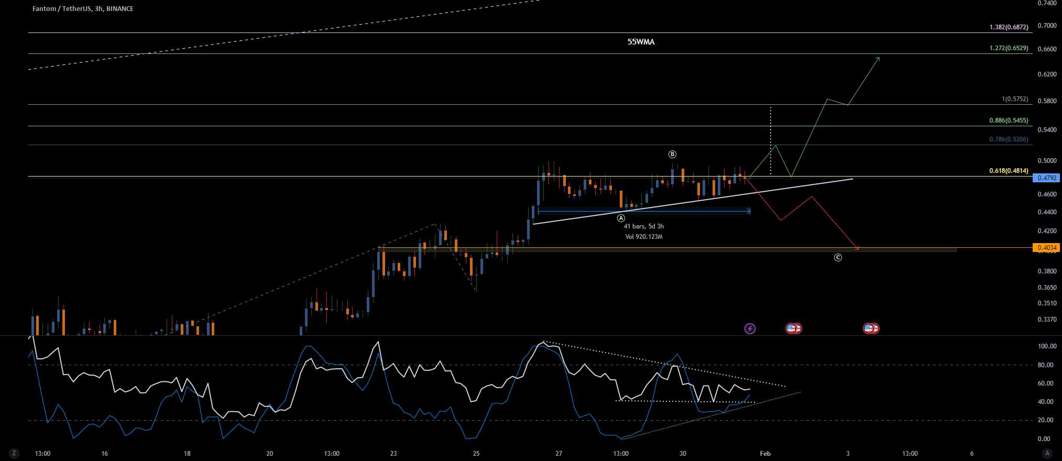Image resolution: width=1062 pixels, height=461 pixels.
Task: Click 0.00 on the oscillator scale
Action: point(1044,439)
